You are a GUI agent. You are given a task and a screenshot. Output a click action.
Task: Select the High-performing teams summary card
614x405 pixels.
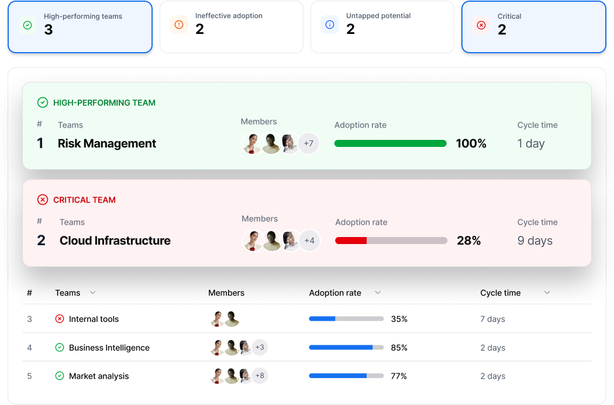pyautogui.click(x=80, y=27)
